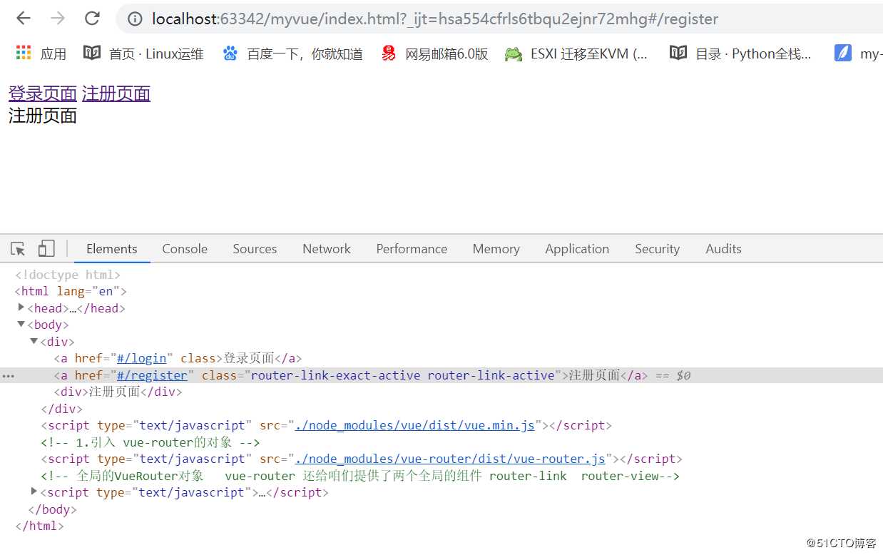This screenshot has width=883, height=555.
Task: Click the 登录页面 link on page
Action: pyautogui.click(x=43, y=93)
